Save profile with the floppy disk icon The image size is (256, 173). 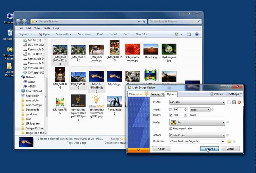(x=234, y=102)
